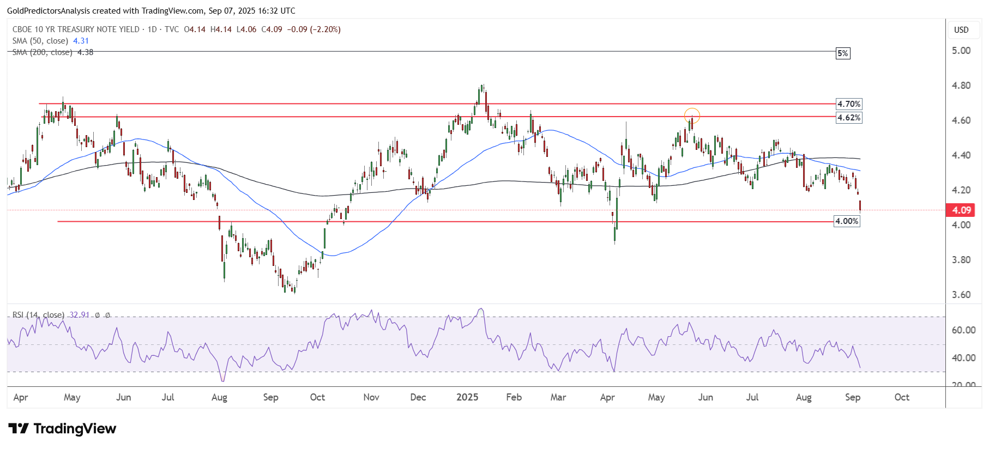Click the 40.00 RSI axis value
The height and width of the screenshot is (449, 989).
pyautogui.click(x=963, y=358)
